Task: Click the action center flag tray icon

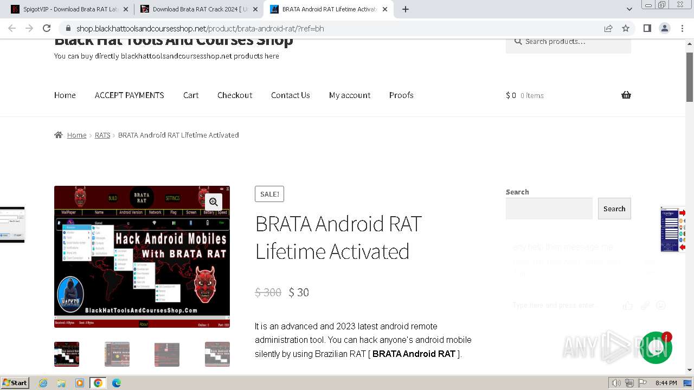Action: coord(642,383)
